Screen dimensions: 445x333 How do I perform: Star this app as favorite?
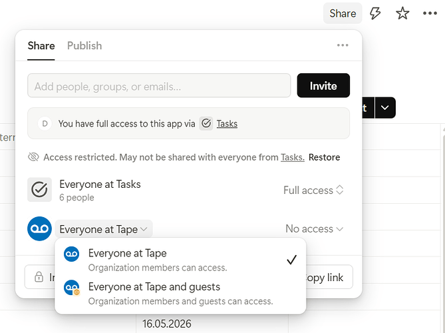point(402,13)
